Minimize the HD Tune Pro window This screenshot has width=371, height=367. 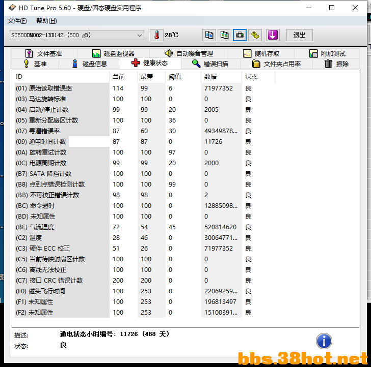tap(309, 8)
